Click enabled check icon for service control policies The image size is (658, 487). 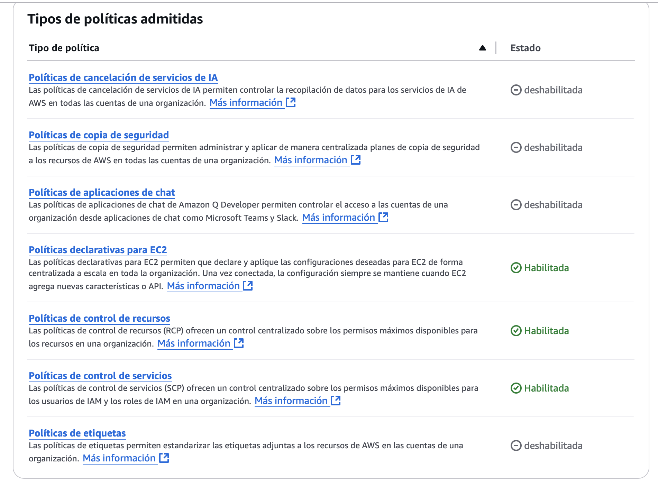pos(516,388)
